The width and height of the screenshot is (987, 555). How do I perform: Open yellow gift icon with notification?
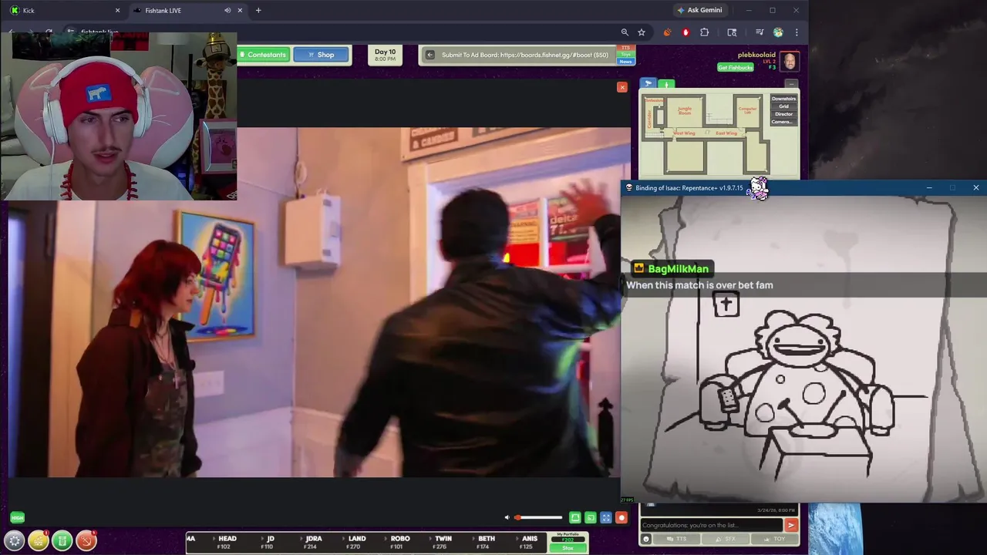pyautogui.click(x=39, y=541)
